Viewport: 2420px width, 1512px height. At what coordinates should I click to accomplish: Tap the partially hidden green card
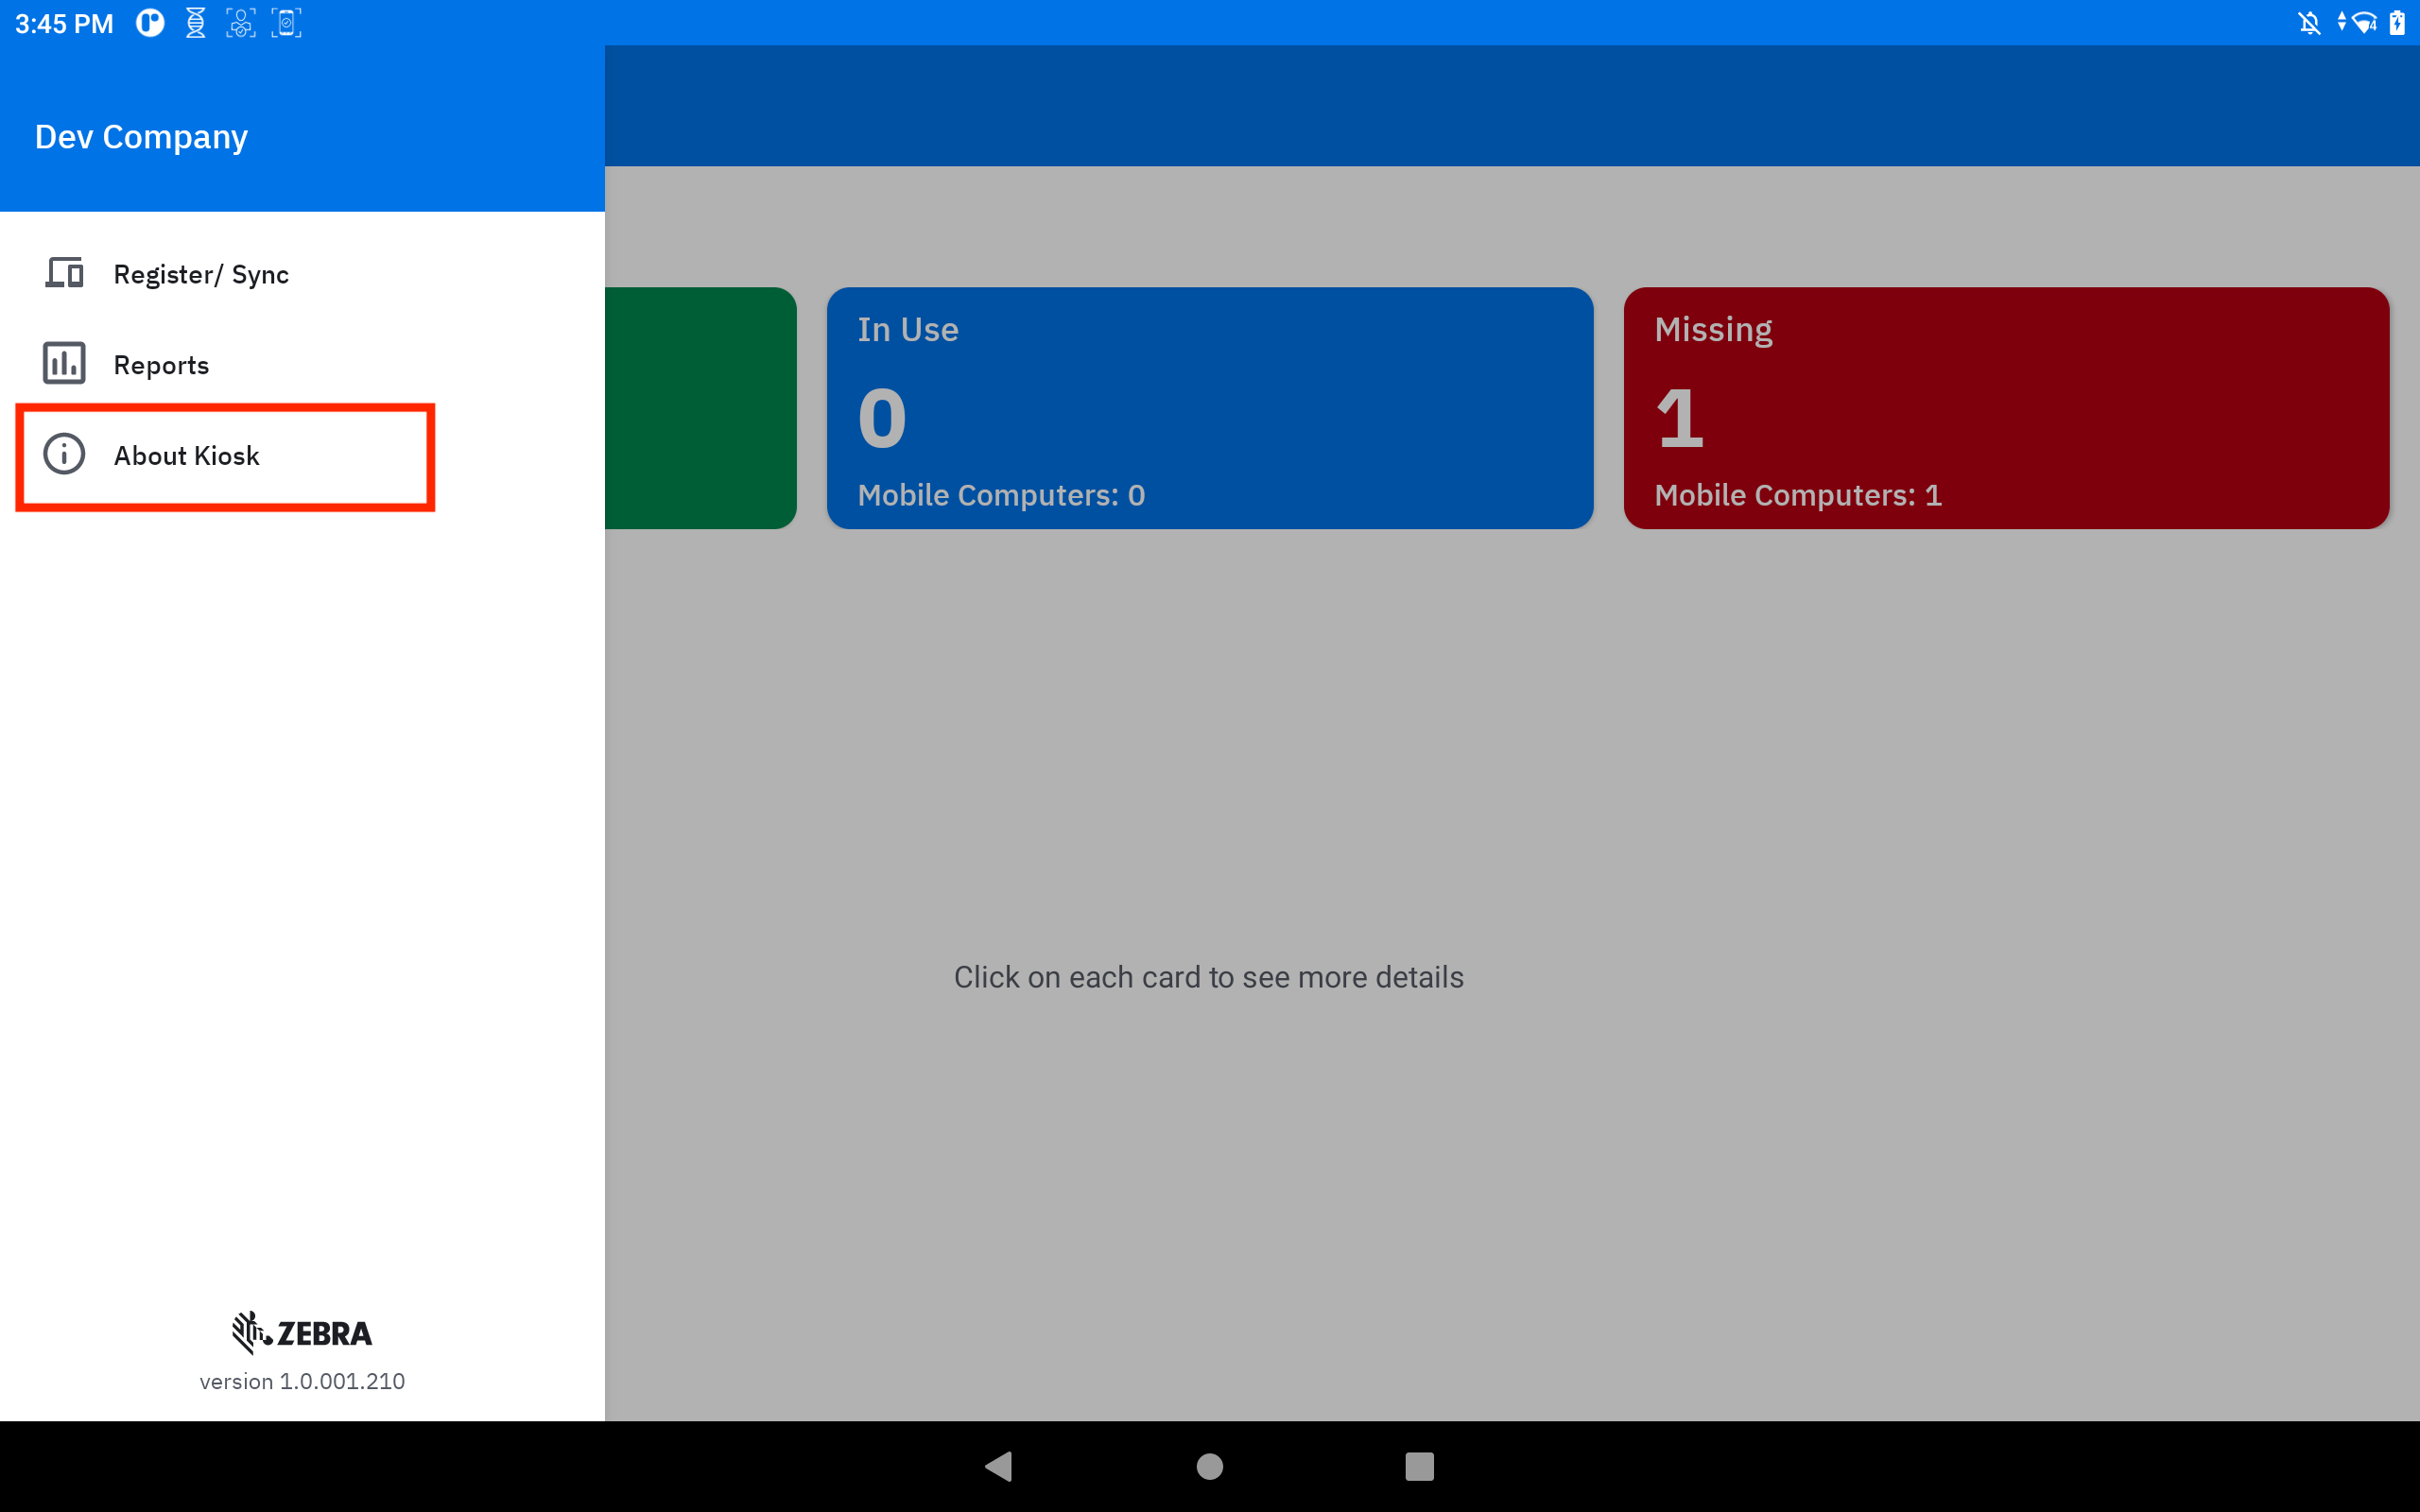700,408
